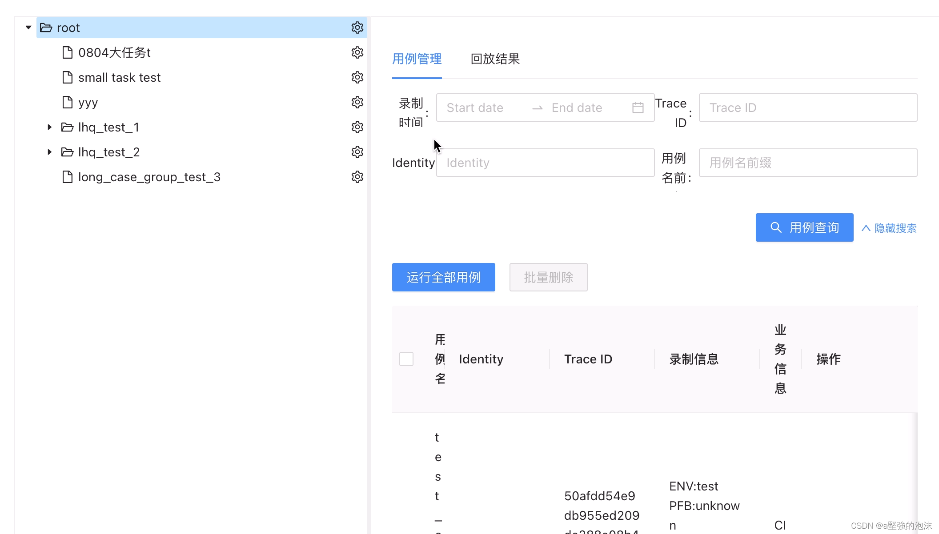This screenshot has width=939, height=534.
Task: Collapse the search panel via 隐藏搜索
Action: pos(889,228)
